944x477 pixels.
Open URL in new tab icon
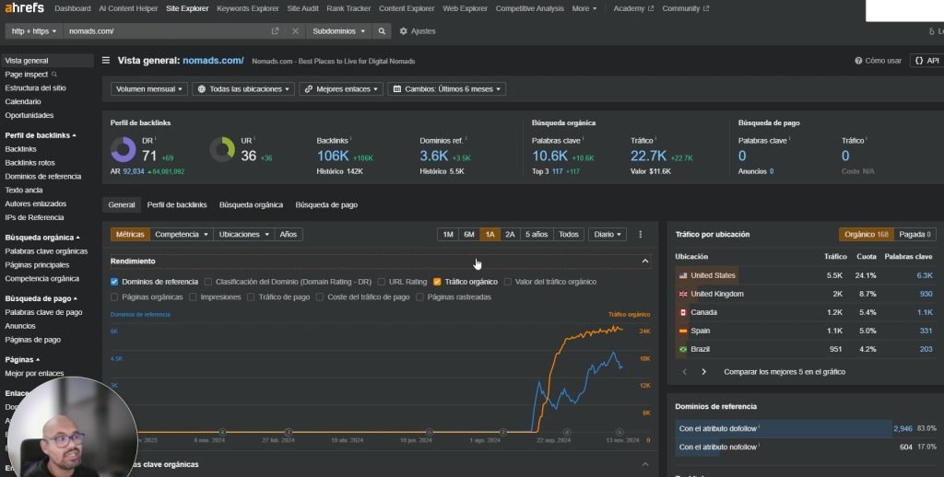pos(275,30)
